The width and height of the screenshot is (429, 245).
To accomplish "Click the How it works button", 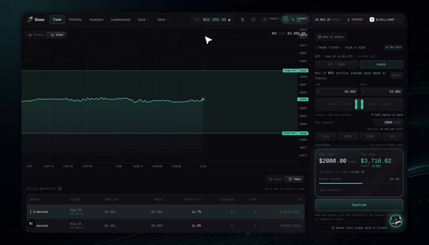I will (x=331, y=37).
